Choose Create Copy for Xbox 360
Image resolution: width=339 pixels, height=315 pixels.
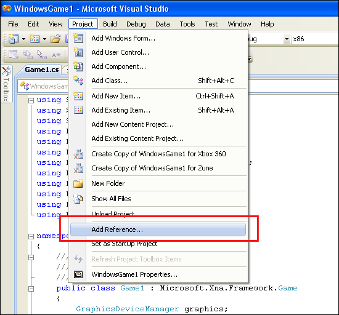(x=158, y=154)
